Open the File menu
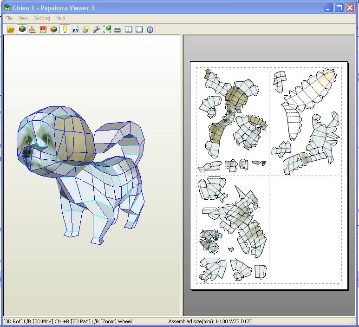 click(x=9, y=18)
